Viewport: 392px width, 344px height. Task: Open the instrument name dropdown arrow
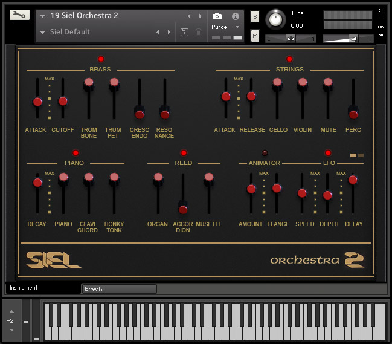pos(43,16)
